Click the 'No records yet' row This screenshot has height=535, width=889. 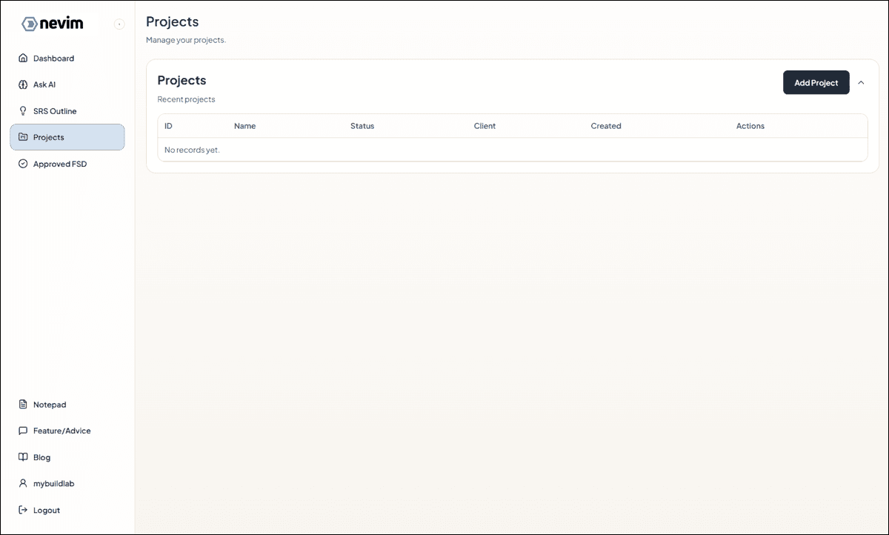191,150
